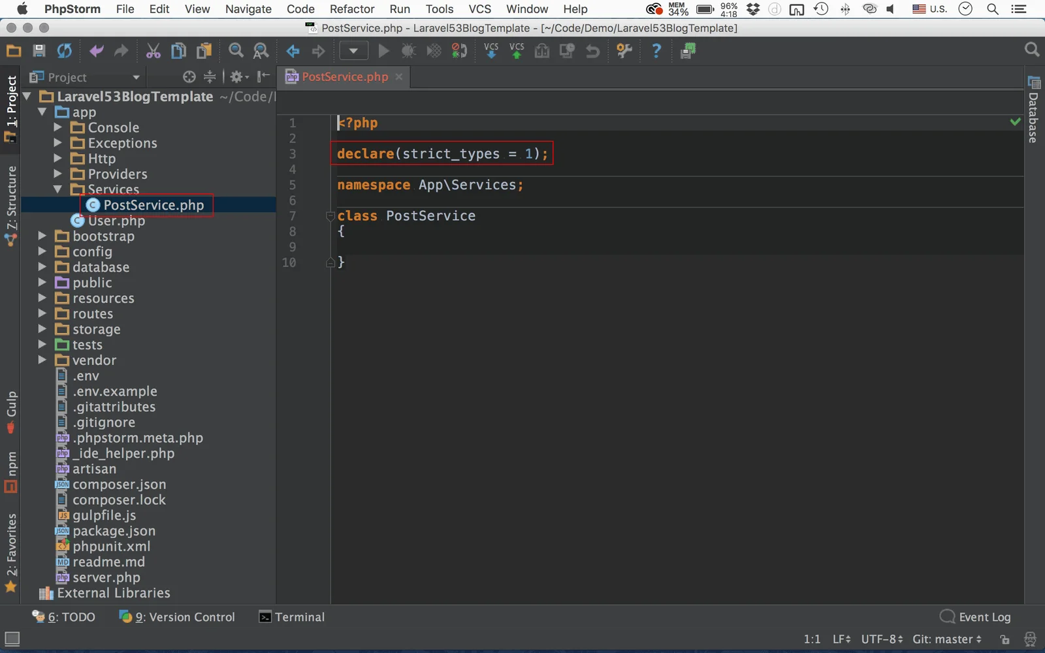Click the Collapse All icon in Project panel
The height and width of the screenshot is (653, 1045).
click(x=210, y=77)
